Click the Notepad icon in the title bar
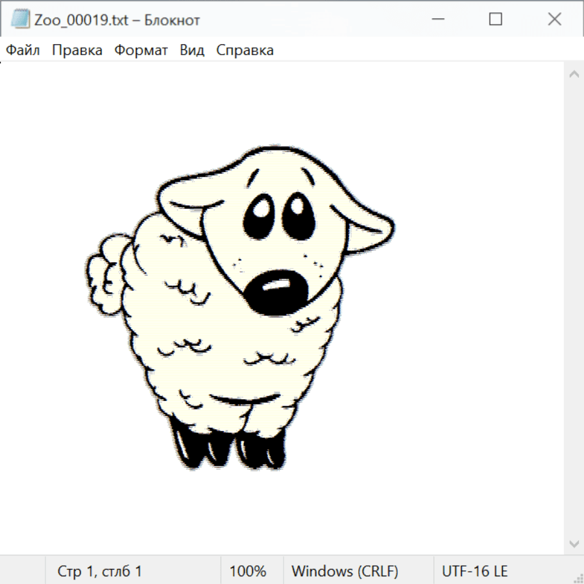 coord(20,19)
